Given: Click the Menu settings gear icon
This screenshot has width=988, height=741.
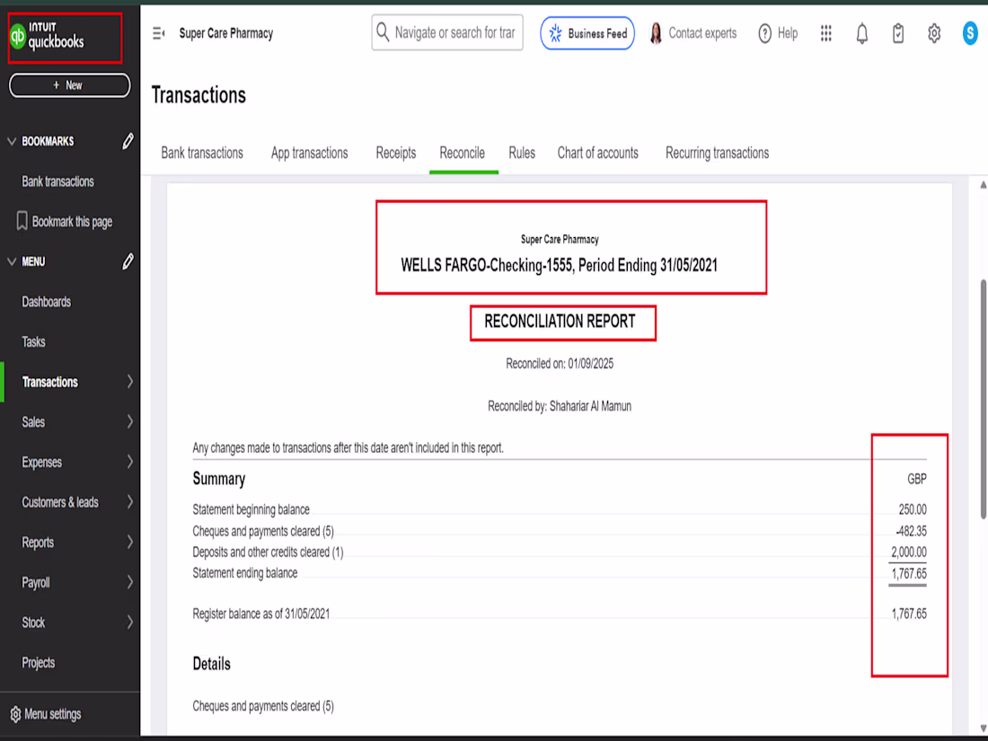Looking at the screenshot, I should pos(16,714).
